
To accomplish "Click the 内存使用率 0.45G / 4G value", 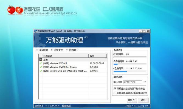I will pos(132,61).
